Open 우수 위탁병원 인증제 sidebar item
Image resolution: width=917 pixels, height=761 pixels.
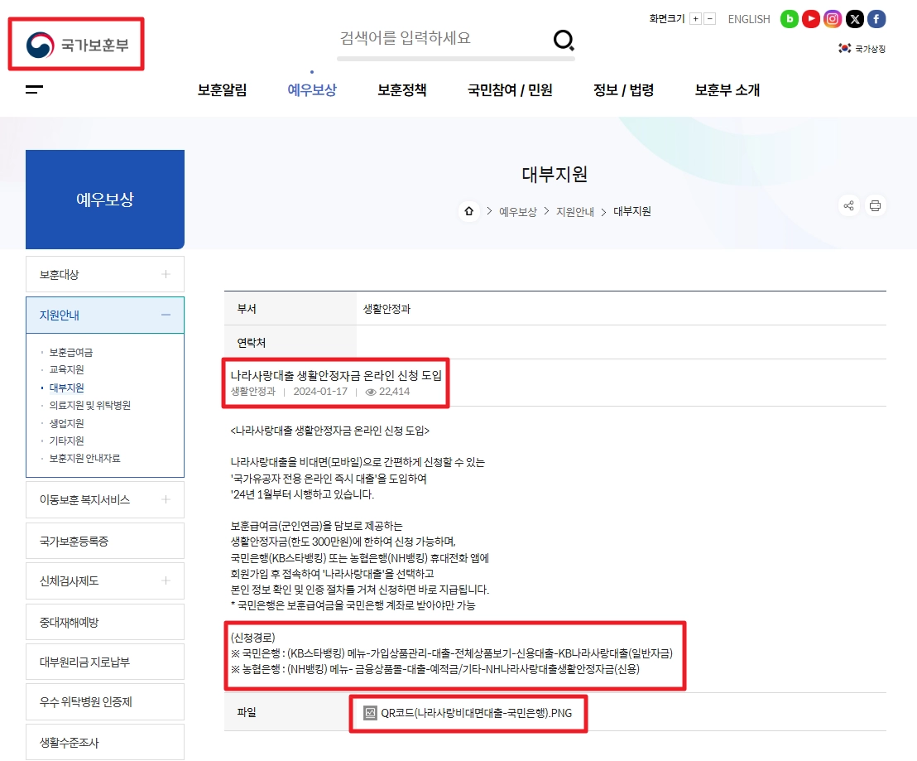click(105, 702)
